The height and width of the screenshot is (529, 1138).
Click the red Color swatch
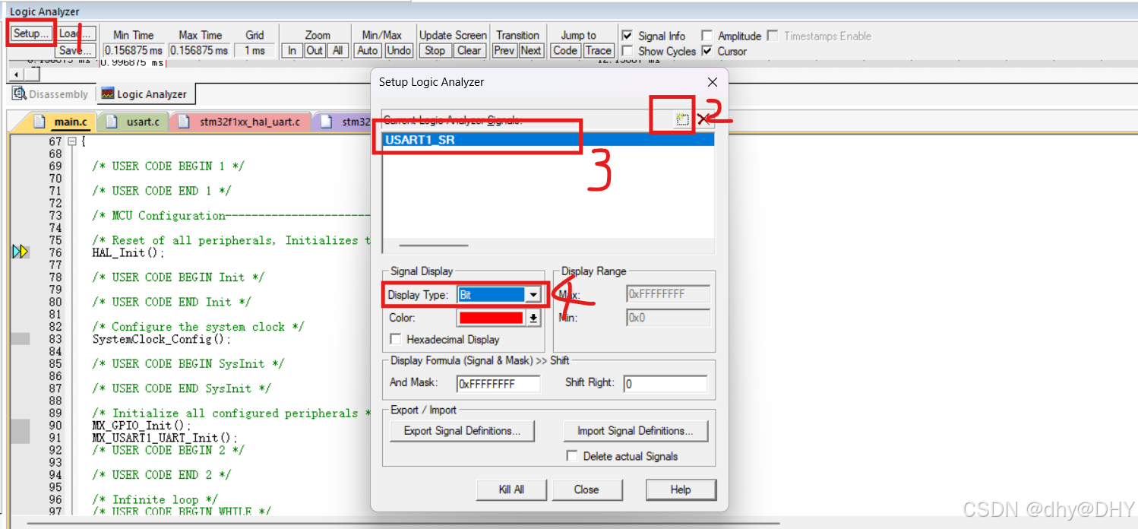pyautogui.click(x=491, y=318)
